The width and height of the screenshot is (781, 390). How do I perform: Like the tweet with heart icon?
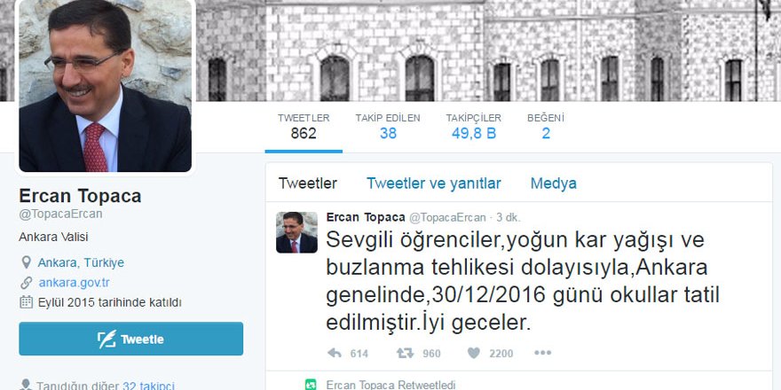[474, 353]
